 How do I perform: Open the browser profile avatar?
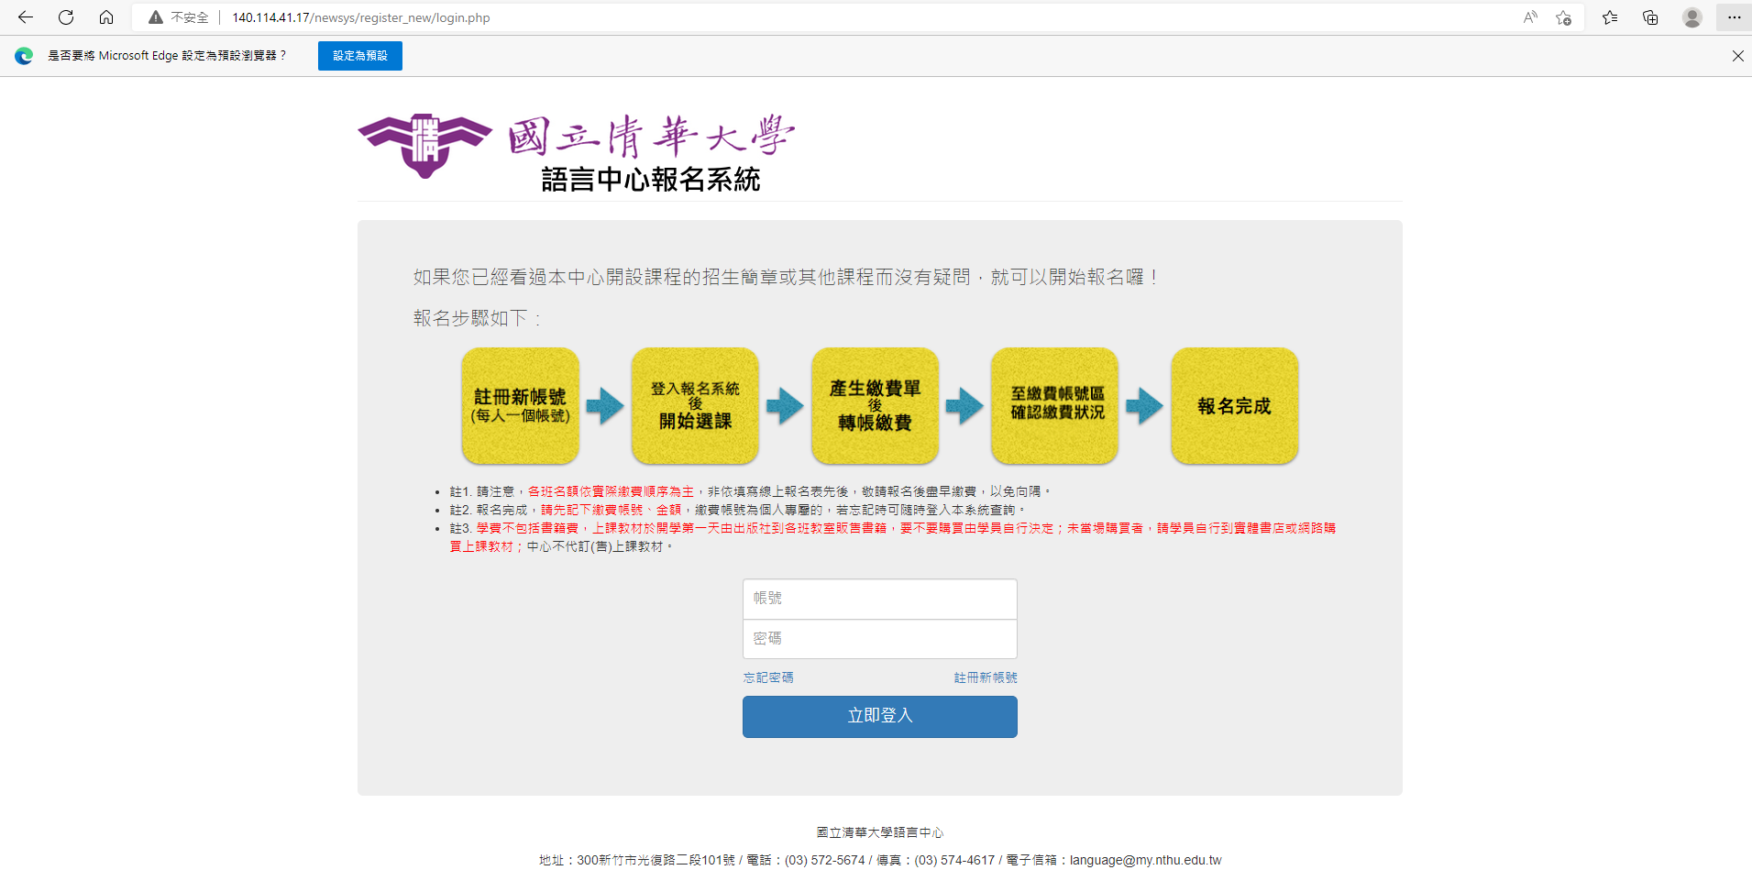[1692, 17]
